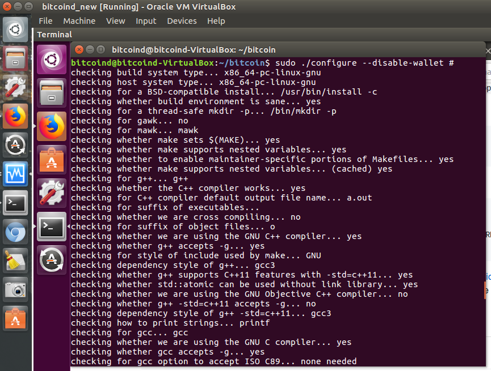Click line about thread-safe mkdir -p
491x371 pixels.
point(204,111)
